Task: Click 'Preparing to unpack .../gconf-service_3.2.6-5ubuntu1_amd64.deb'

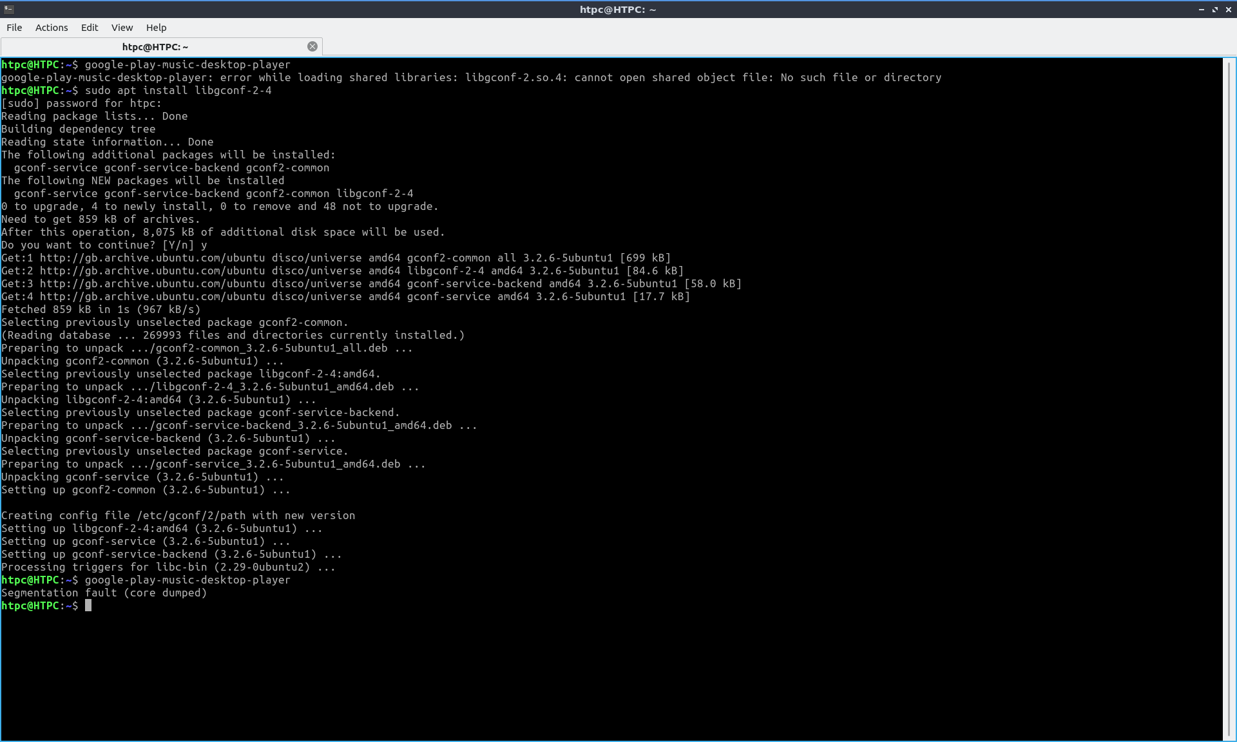Action: click(214, 464)
